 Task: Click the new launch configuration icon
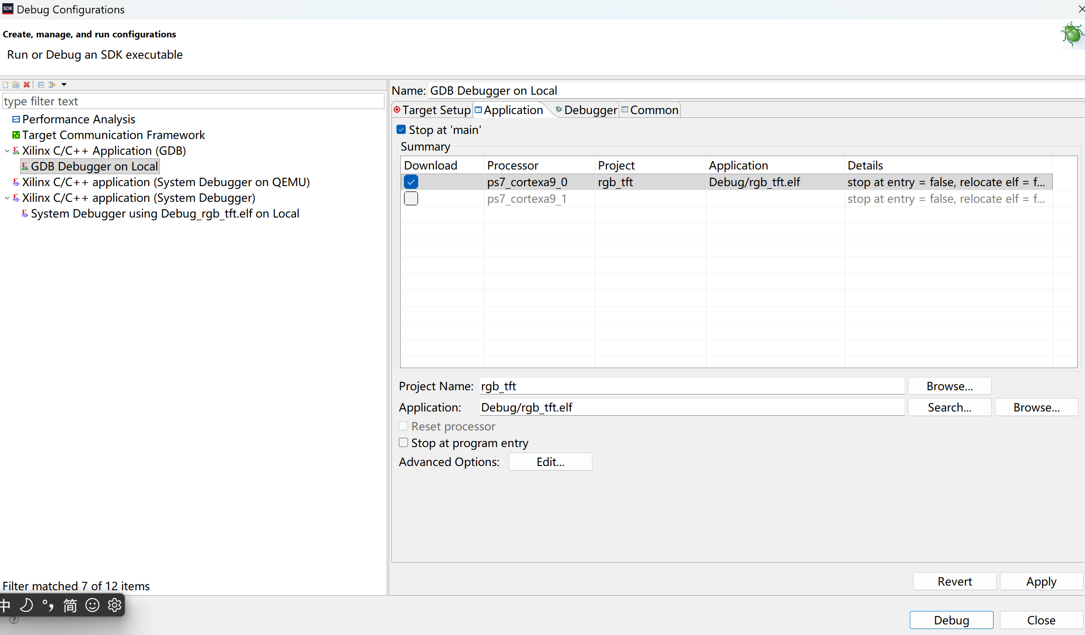[6, 85]
